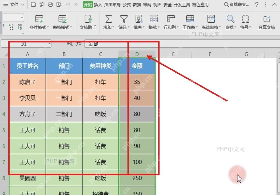The image size is (280, 195).
Task: Select column C header
Action: (x=101, y=54)
